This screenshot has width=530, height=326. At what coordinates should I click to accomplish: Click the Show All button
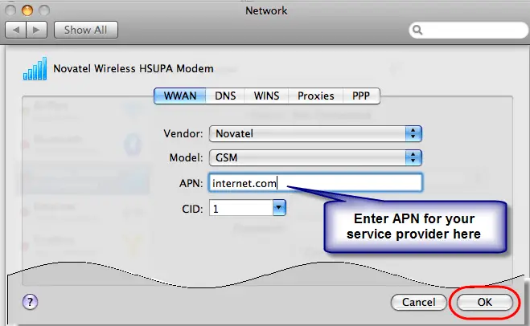pyautogui.click(x=86, y=30)
